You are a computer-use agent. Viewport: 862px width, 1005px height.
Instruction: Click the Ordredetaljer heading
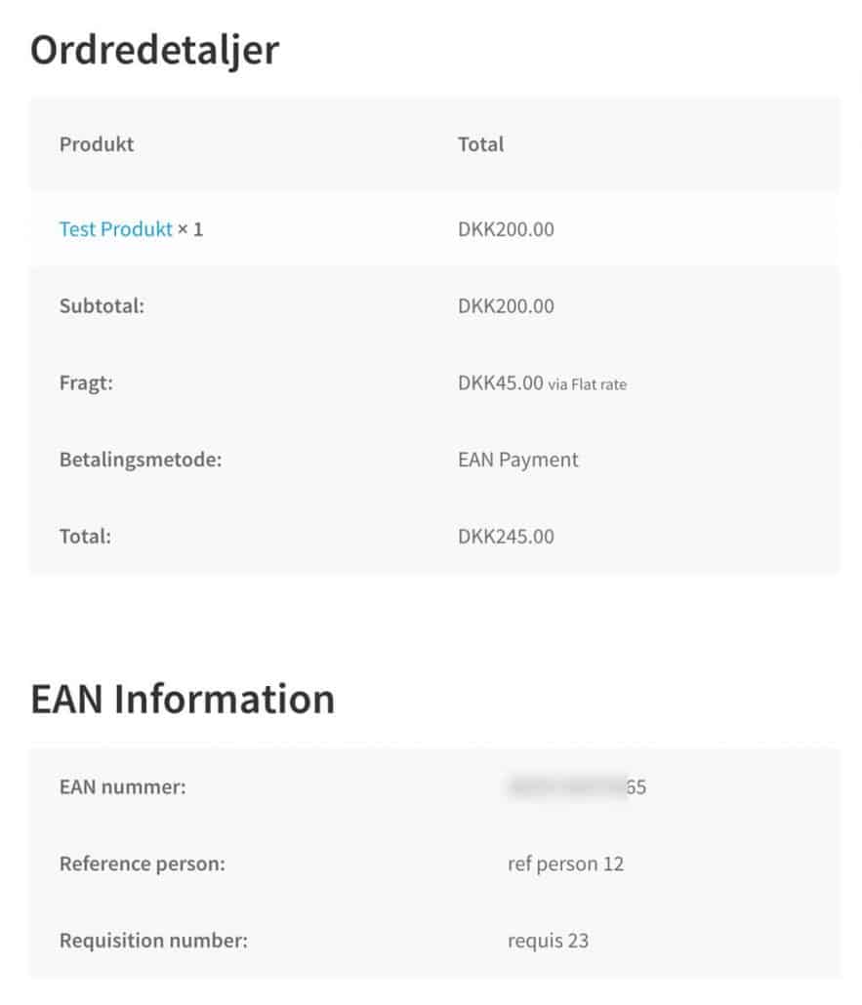[154, 50]
